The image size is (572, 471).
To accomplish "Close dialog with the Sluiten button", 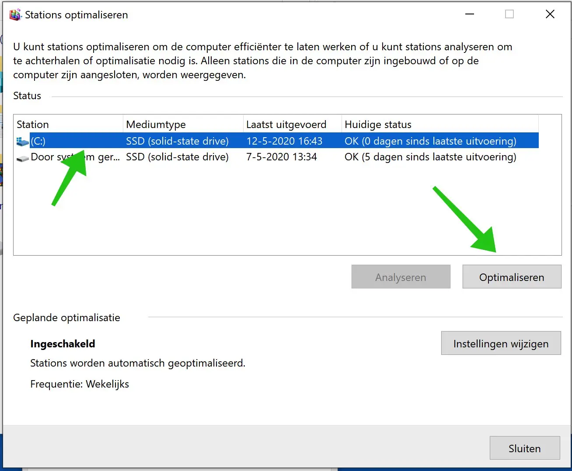I will click(525, 448).
